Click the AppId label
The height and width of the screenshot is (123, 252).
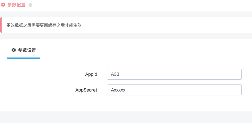[91, 74]
